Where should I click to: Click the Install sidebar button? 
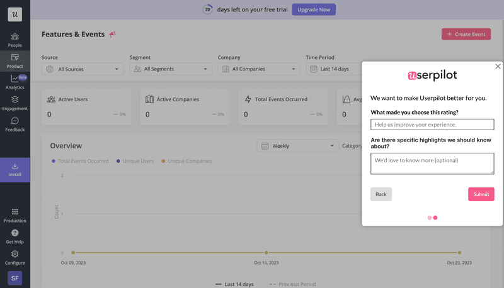[x=14, y=170]
